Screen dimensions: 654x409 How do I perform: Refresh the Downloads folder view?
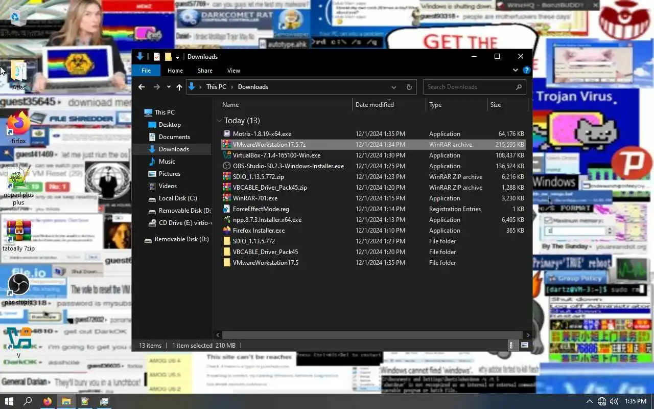pos(409,87)
